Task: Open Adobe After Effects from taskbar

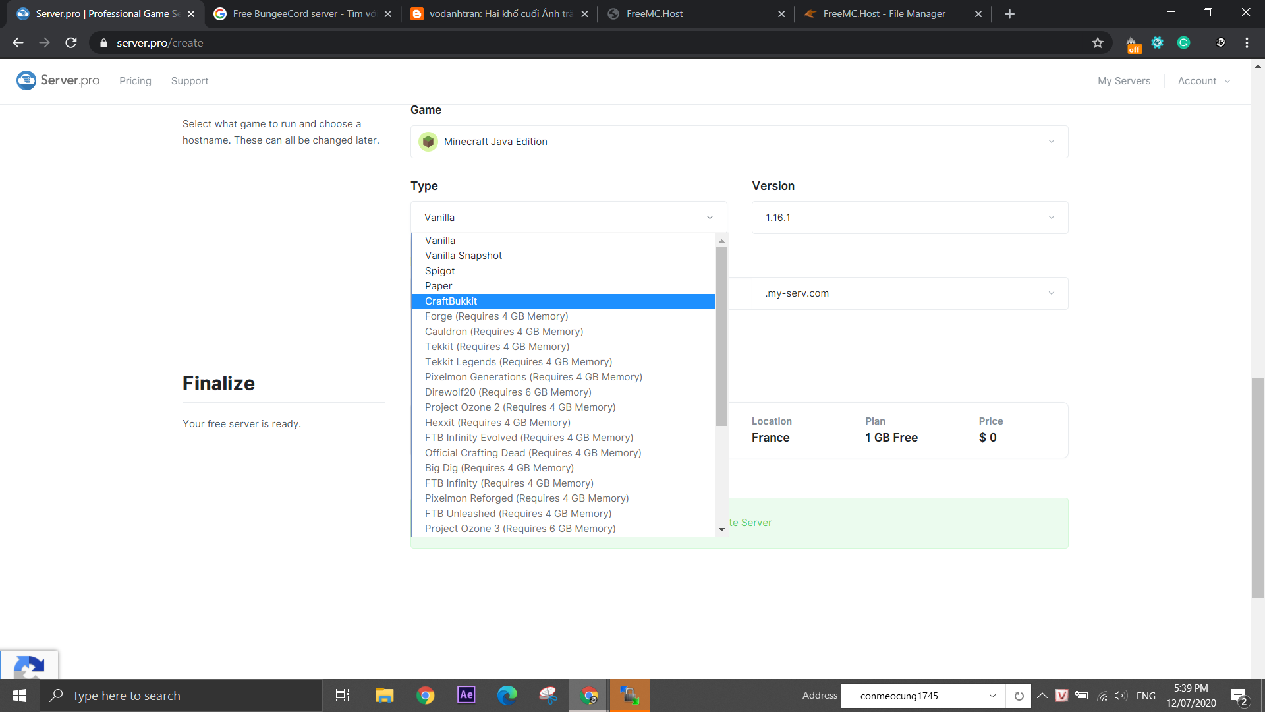Action: click(466, 695)
